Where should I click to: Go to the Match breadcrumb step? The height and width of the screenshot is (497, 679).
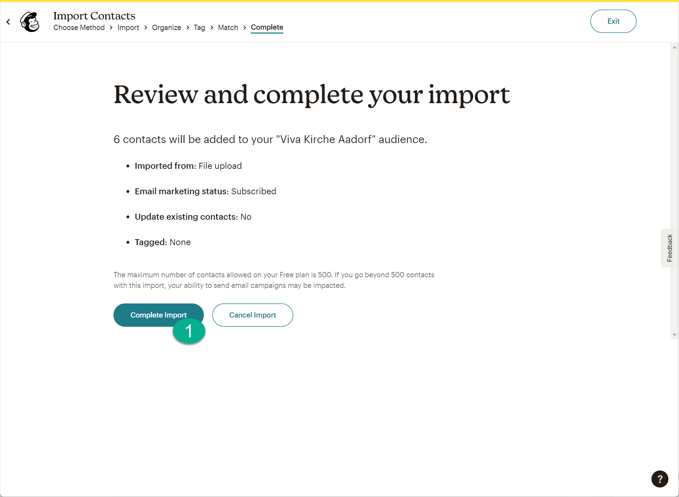228,28
